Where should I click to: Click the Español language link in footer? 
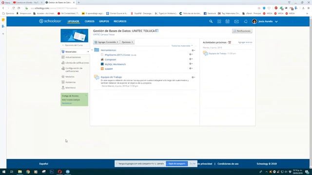click(43, 164)
